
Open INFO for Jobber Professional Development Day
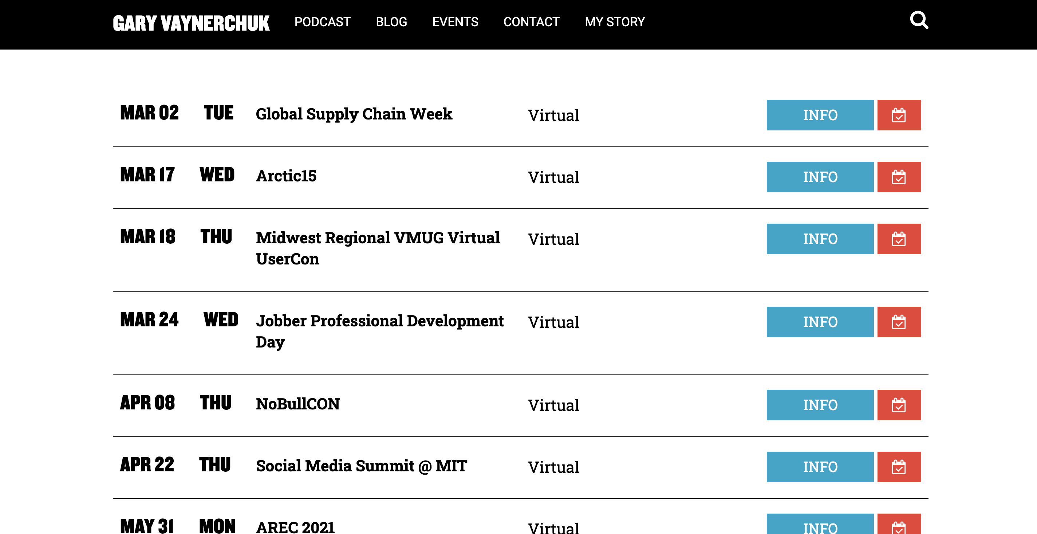click(x=820, y=322)
